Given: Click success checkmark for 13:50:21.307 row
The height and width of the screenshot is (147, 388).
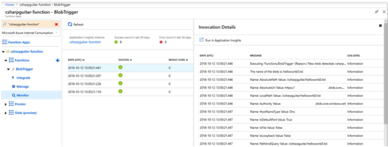Looking at the screenshot, I should pos(120,76).
